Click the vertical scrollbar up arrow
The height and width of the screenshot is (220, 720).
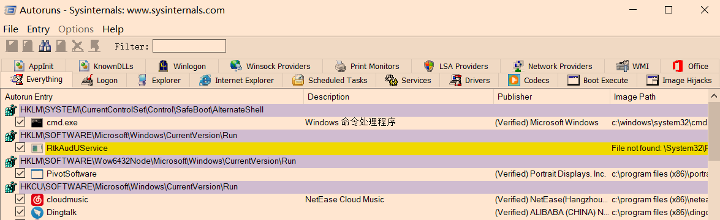click(x=714, y=97)
